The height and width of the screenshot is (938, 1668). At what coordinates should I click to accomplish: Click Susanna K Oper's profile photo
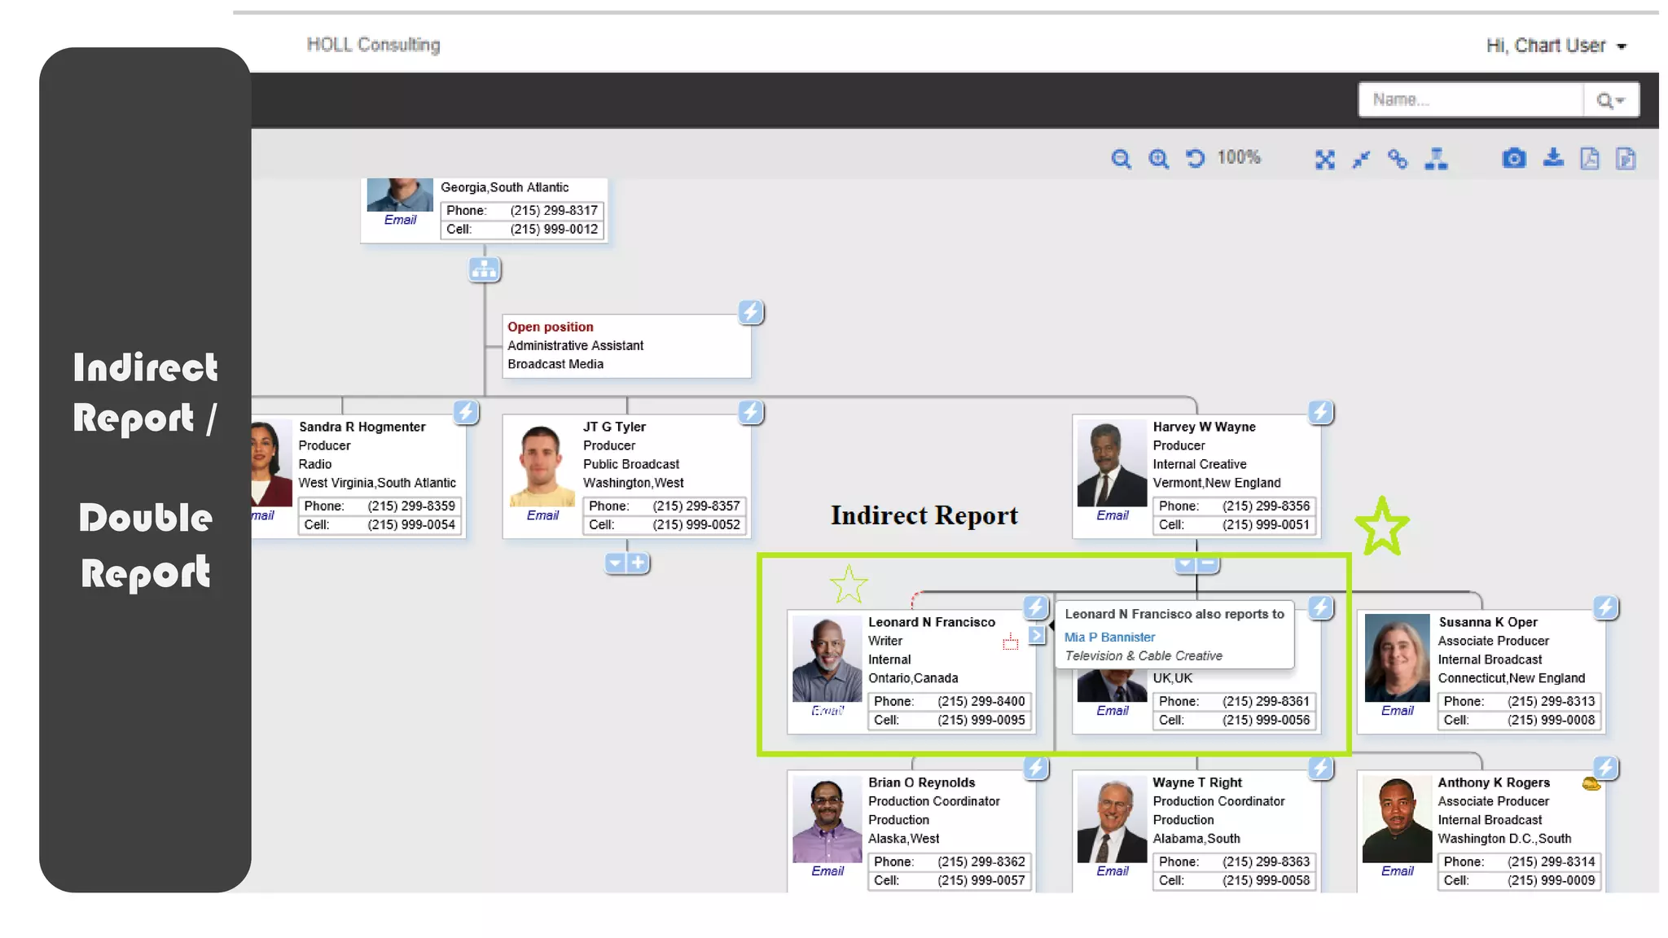click(1397, 658)
